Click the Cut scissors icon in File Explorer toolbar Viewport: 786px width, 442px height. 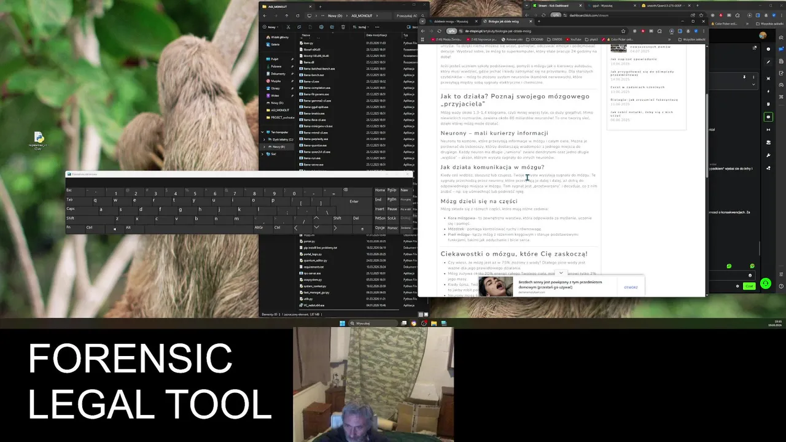coord(288,27)
